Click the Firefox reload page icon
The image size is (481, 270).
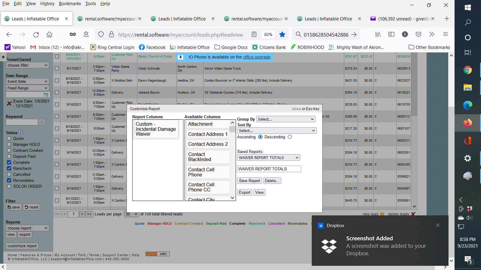[x=36, y=35]
